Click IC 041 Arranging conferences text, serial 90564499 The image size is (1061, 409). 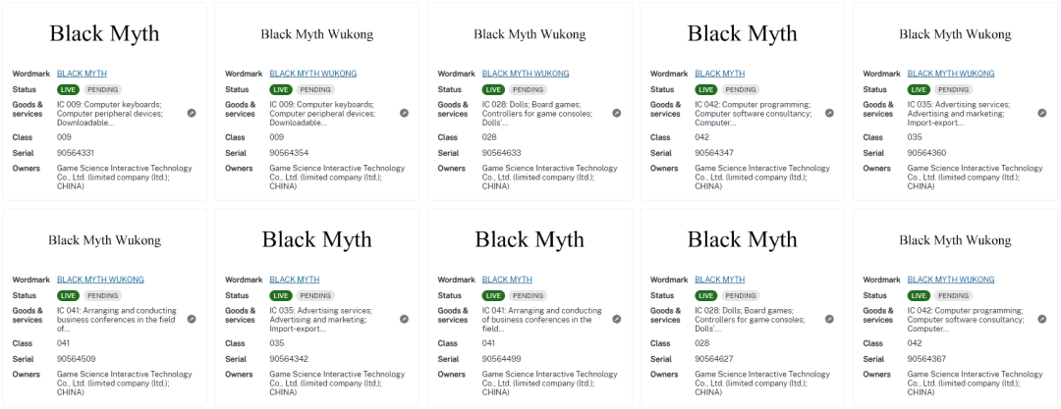point(542,320)
